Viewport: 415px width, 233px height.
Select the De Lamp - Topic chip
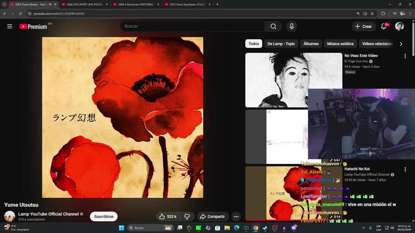point(281,44)
